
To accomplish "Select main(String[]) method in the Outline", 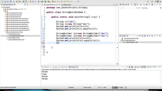I will 132,42.
